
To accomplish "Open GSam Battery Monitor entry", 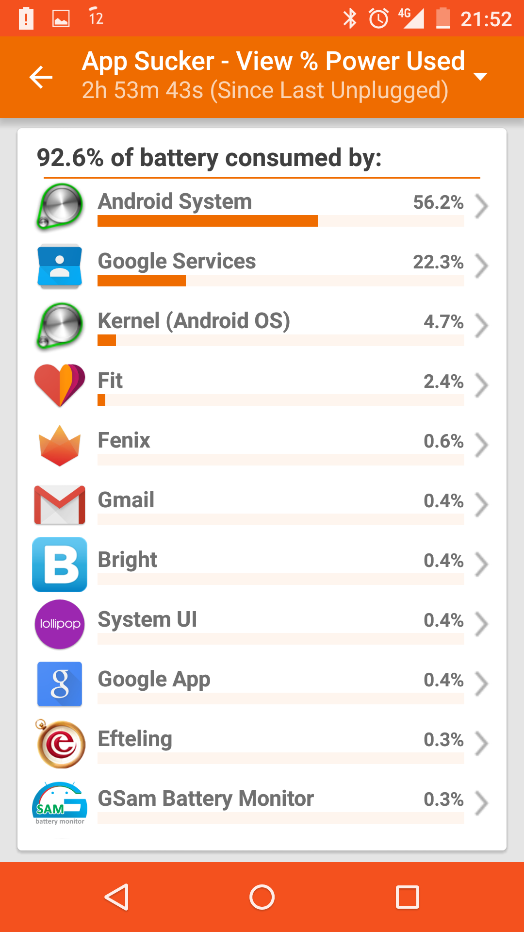I will pos(206,799).
